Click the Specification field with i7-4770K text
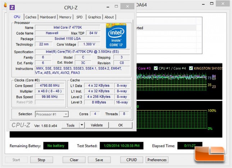The image size is (232, 168). coord(82,52)
